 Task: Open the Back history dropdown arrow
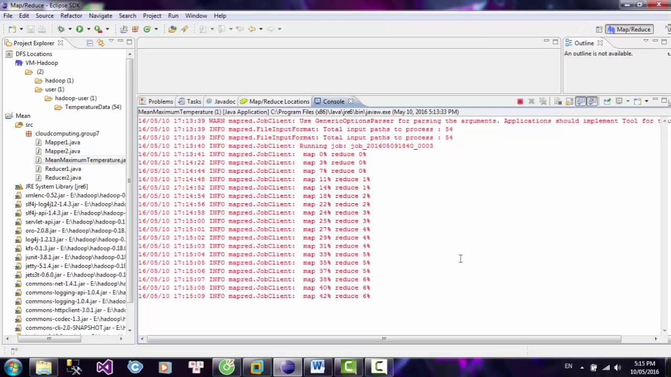coord(261,29)
